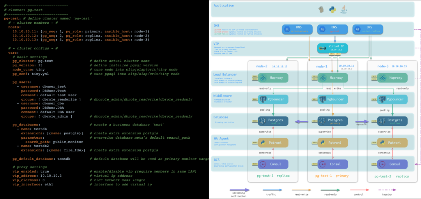This screenshot has height=199, width=421.
Task: Click the Haproxy icon on node-2
Action: point(262,78)
